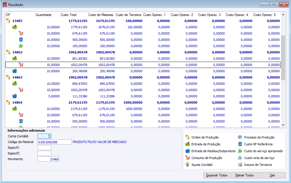Click the Ajuste Contábil legend icon
Screen dimensions: 291x183
click(x=188, y=165)
